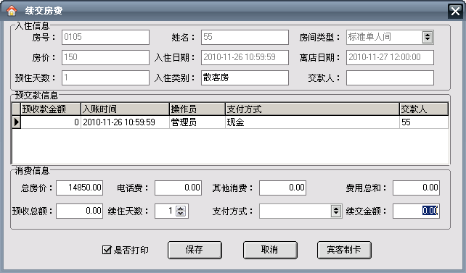Click the 费用总和 amount field
The width and height of the screenshot is (466, 273).
416,188
